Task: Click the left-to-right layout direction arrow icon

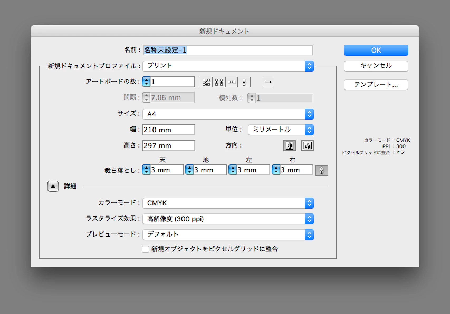Action: (x=268, y=82)
